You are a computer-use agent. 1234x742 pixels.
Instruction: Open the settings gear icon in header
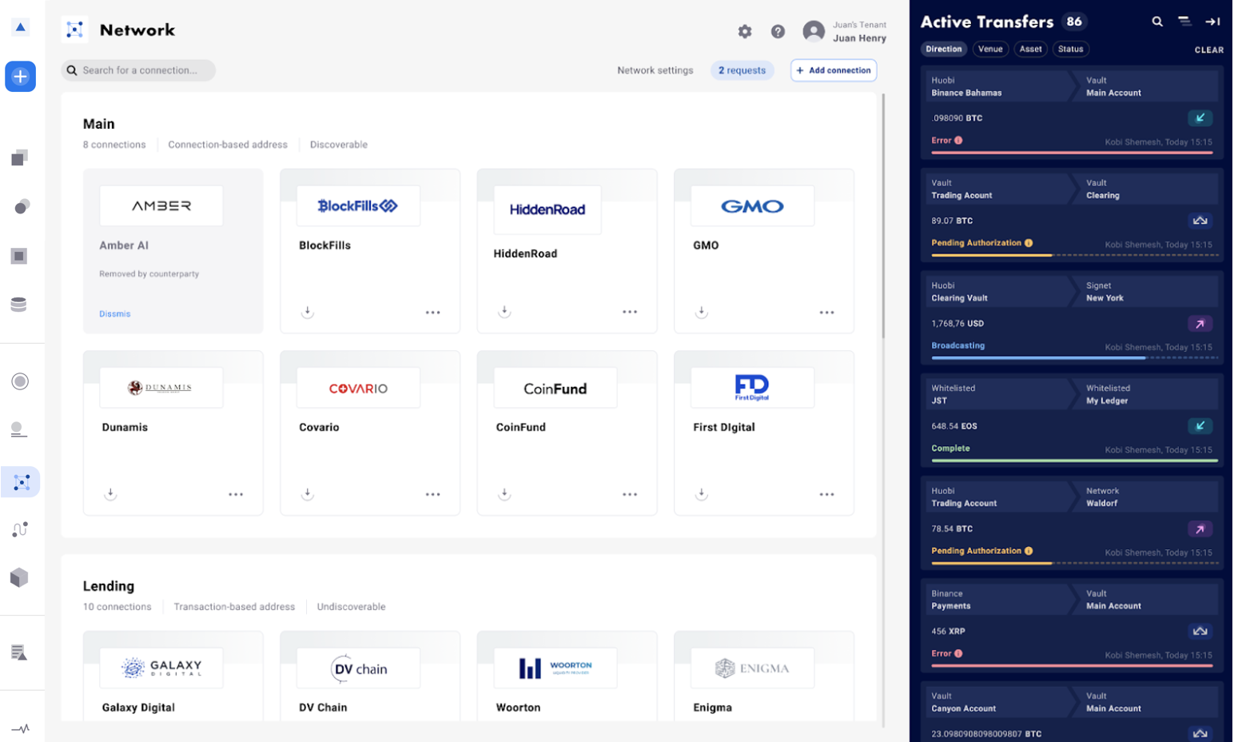(745, 31)
